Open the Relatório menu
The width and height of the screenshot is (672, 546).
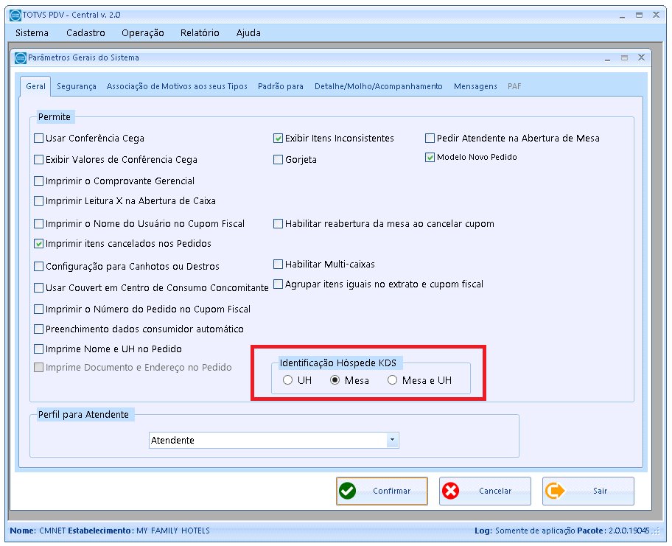click(x=200, y=33)
